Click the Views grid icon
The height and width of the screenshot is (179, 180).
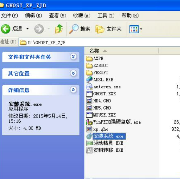[134, 29]
